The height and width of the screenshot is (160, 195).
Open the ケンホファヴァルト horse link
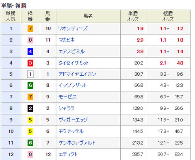(x=77, y=143)
